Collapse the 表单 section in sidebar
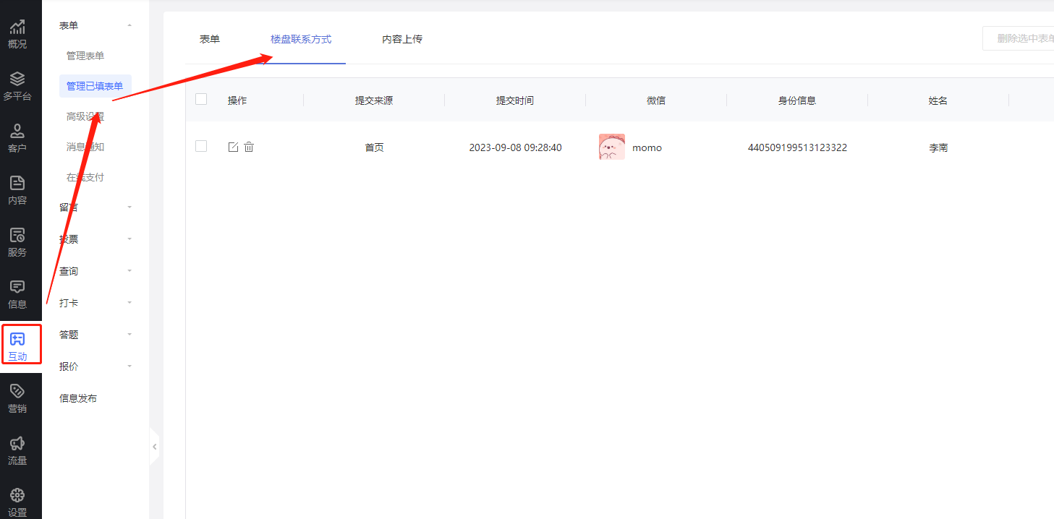 129,26
